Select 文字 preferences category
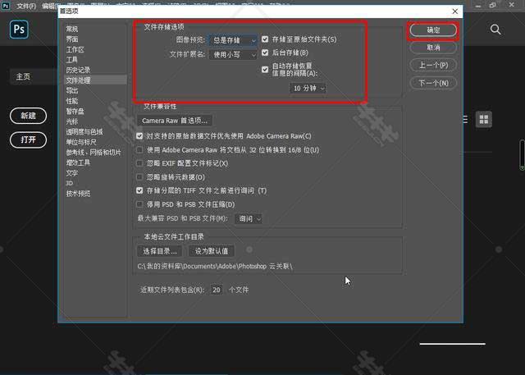This screenshot has width=525, height=375. point(72,173)
